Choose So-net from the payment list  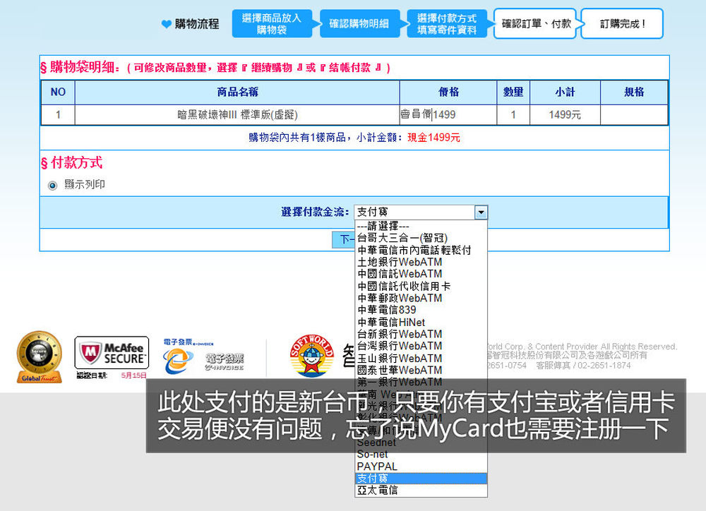tap(421, 455)
